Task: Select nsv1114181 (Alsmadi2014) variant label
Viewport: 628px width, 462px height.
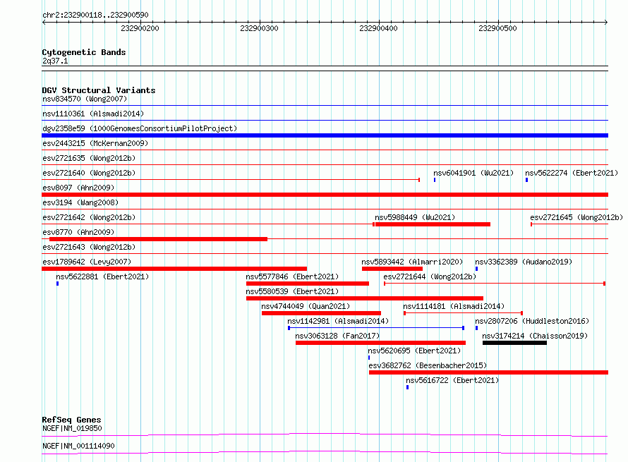Action: pos(454,306)
